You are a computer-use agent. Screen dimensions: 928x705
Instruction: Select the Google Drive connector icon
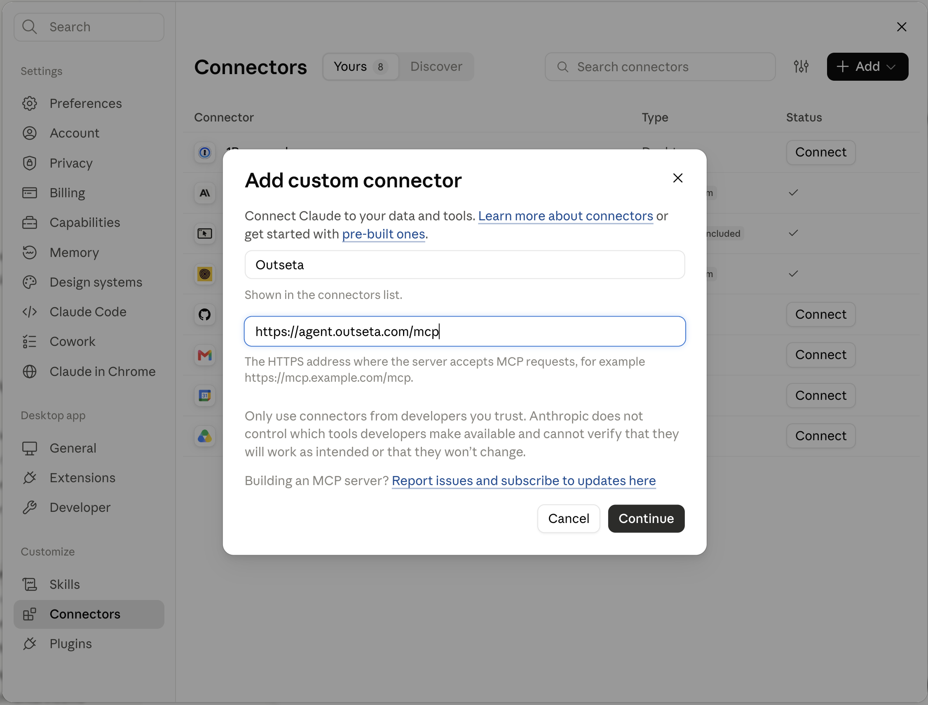(204, 436)
